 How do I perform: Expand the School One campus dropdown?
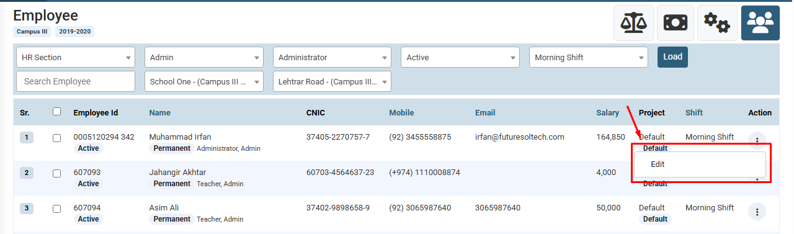tap(204, 81)
